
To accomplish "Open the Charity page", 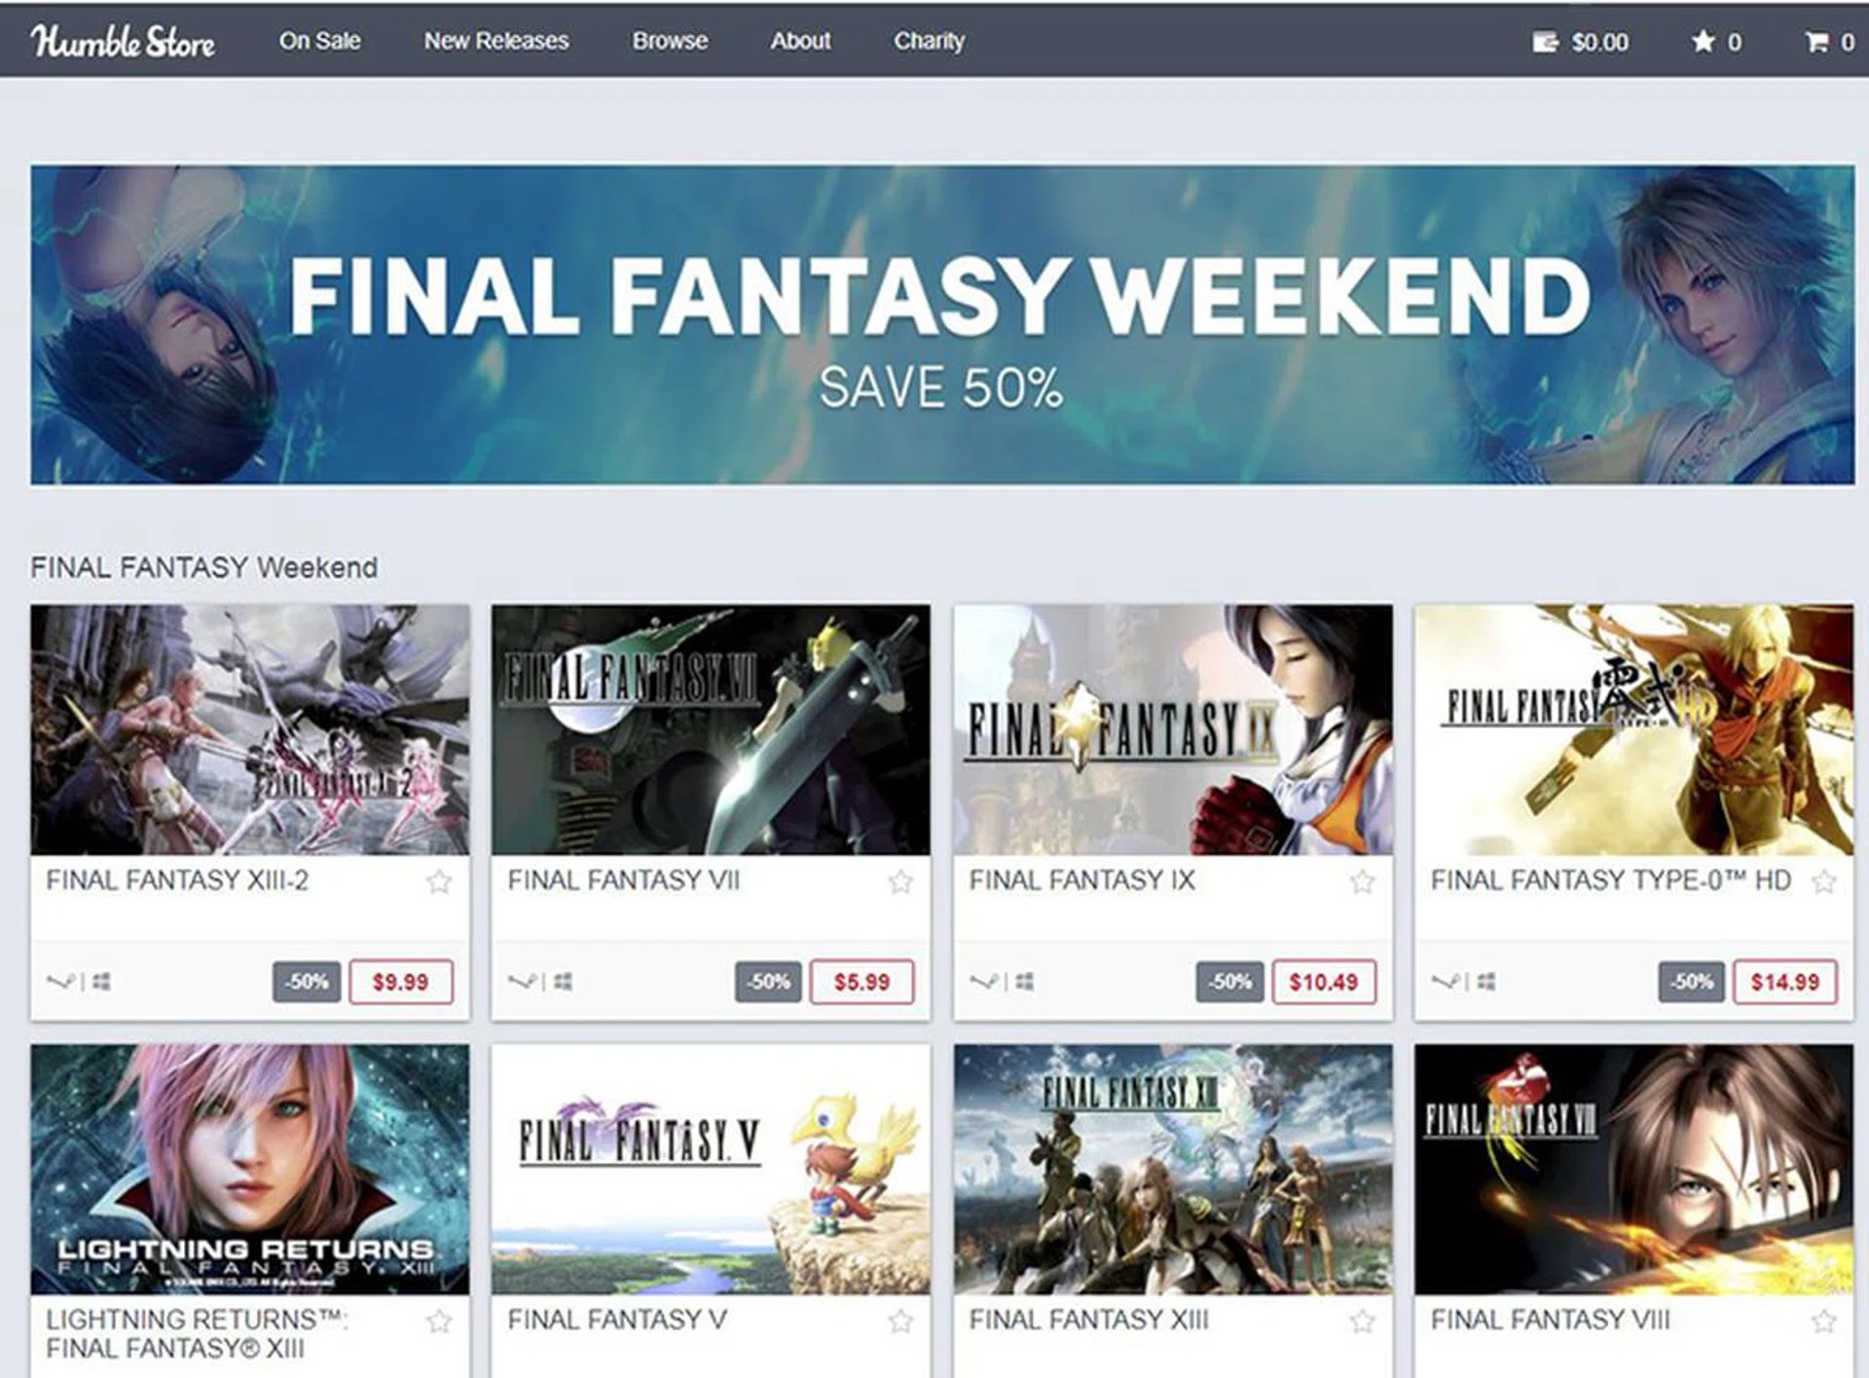I will pos(929,41).
